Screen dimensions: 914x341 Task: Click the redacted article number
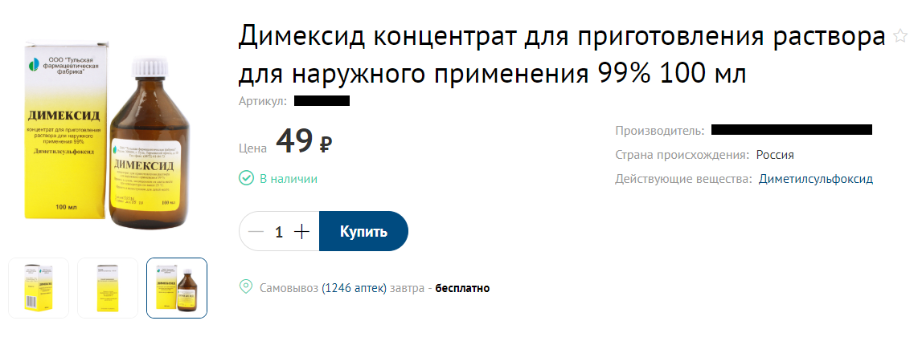tap(322, 101)
